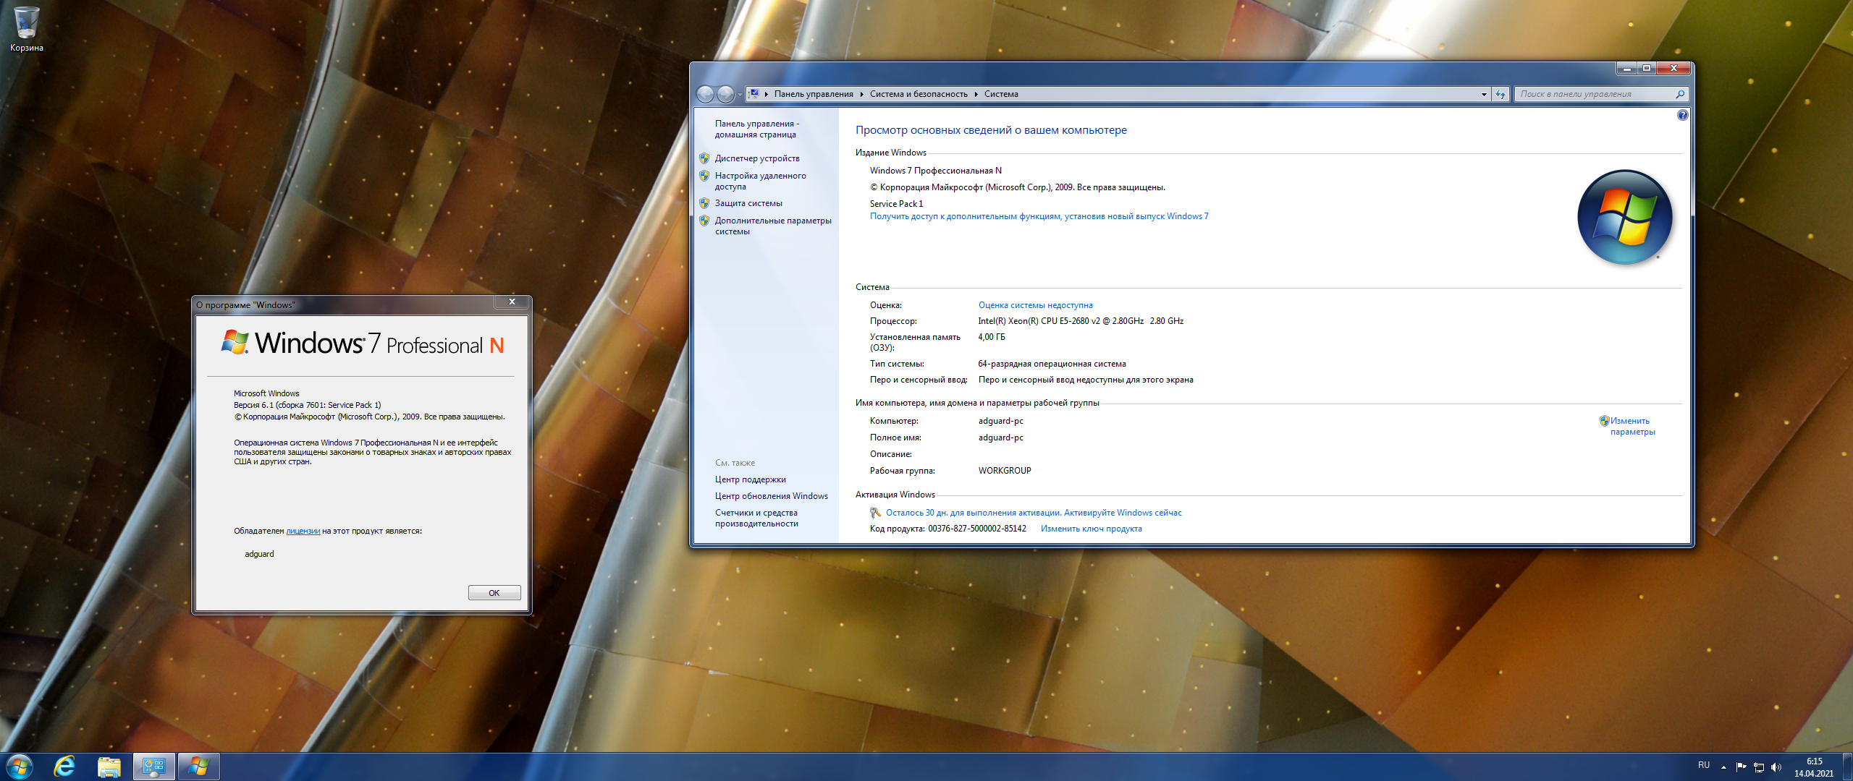Close the About Windows dialog

512,302
